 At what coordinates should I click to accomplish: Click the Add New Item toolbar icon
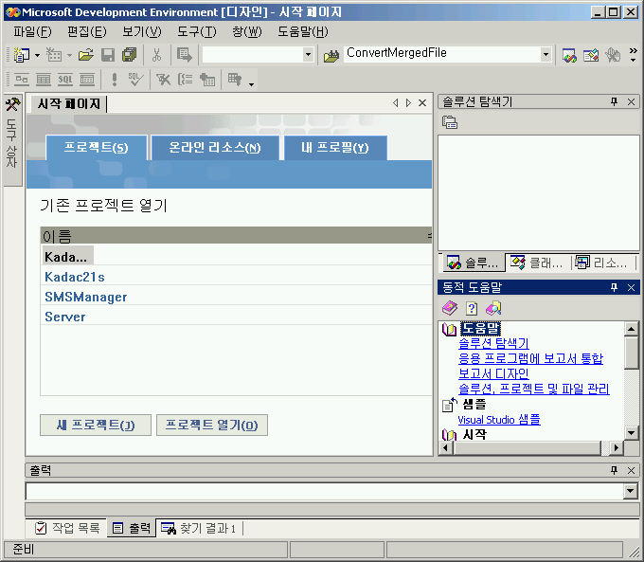tap(53, 55)
